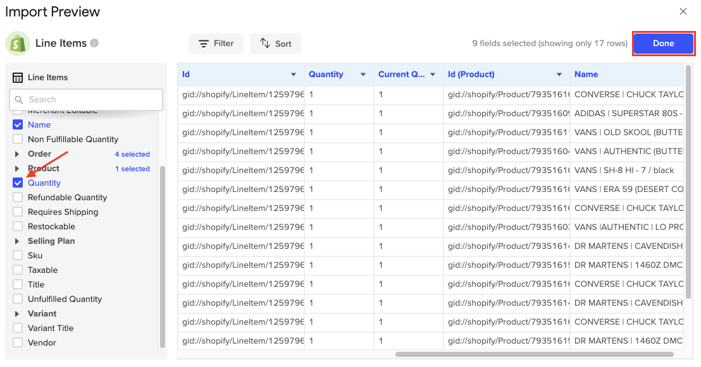701x367 pixels.
Task: Check the Refundable Quantity checkbox
Action: [18, 197]
